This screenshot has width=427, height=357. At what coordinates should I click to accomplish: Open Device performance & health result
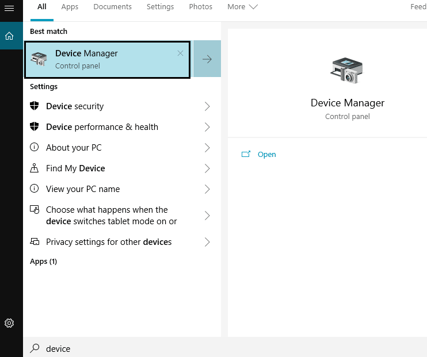point(122,127)
